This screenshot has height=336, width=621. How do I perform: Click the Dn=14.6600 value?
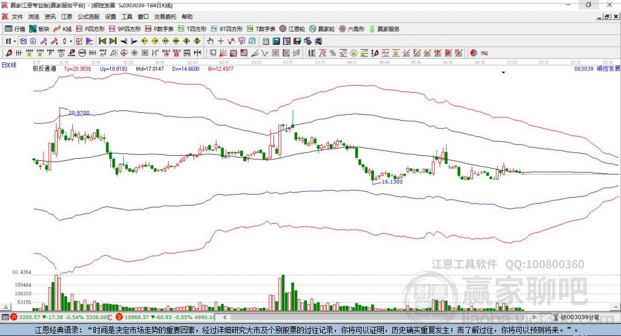pos(186,69)
